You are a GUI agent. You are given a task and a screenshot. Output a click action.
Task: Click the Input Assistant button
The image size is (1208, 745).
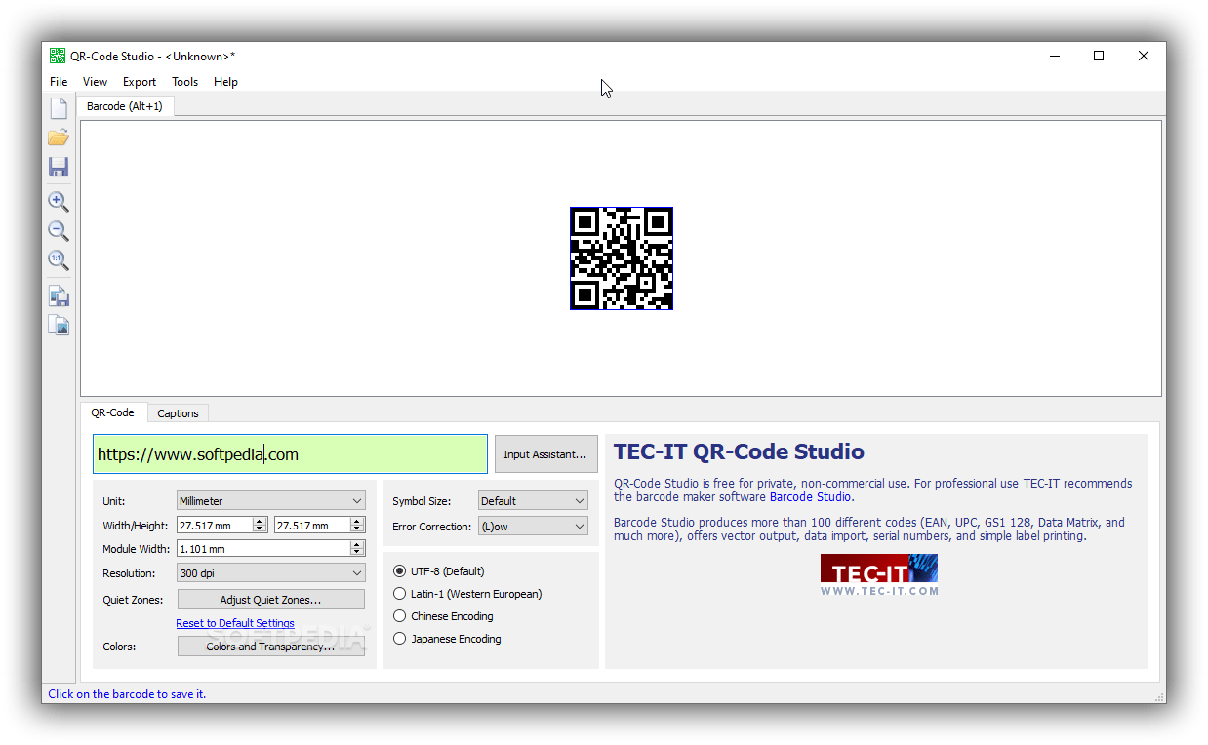tap(545, 454)
